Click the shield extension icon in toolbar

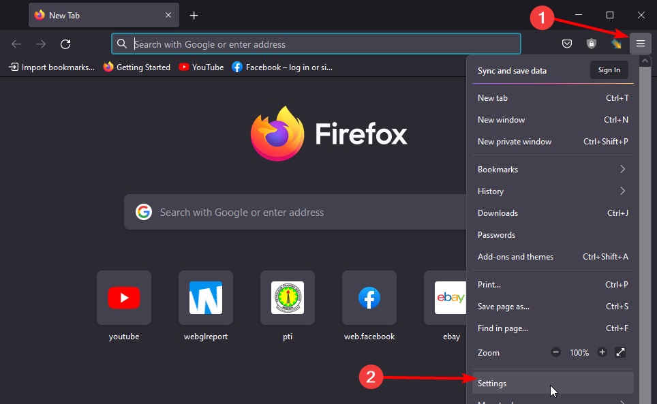pyautogui.click(x=591, y=44)
